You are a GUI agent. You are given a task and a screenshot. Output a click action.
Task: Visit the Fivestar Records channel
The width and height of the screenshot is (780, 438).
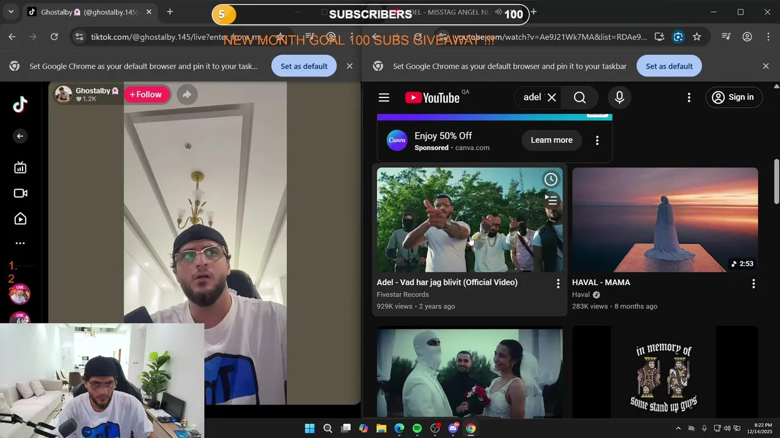coord(403,294)
